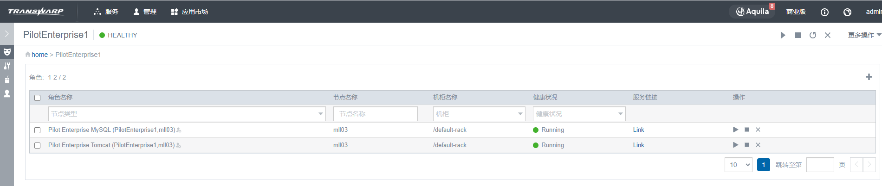Open the 服务 menu in top navigation
The width and height of the screenshot is (882, 186).
106,12
